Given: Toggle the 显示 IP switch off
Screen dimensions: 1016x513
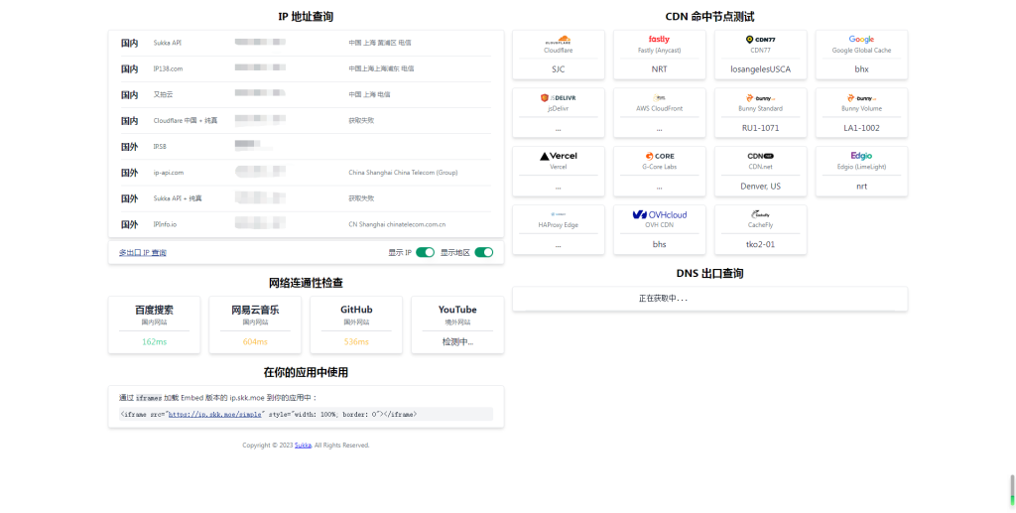Looking at the screenshot, I should coord(425,253).
